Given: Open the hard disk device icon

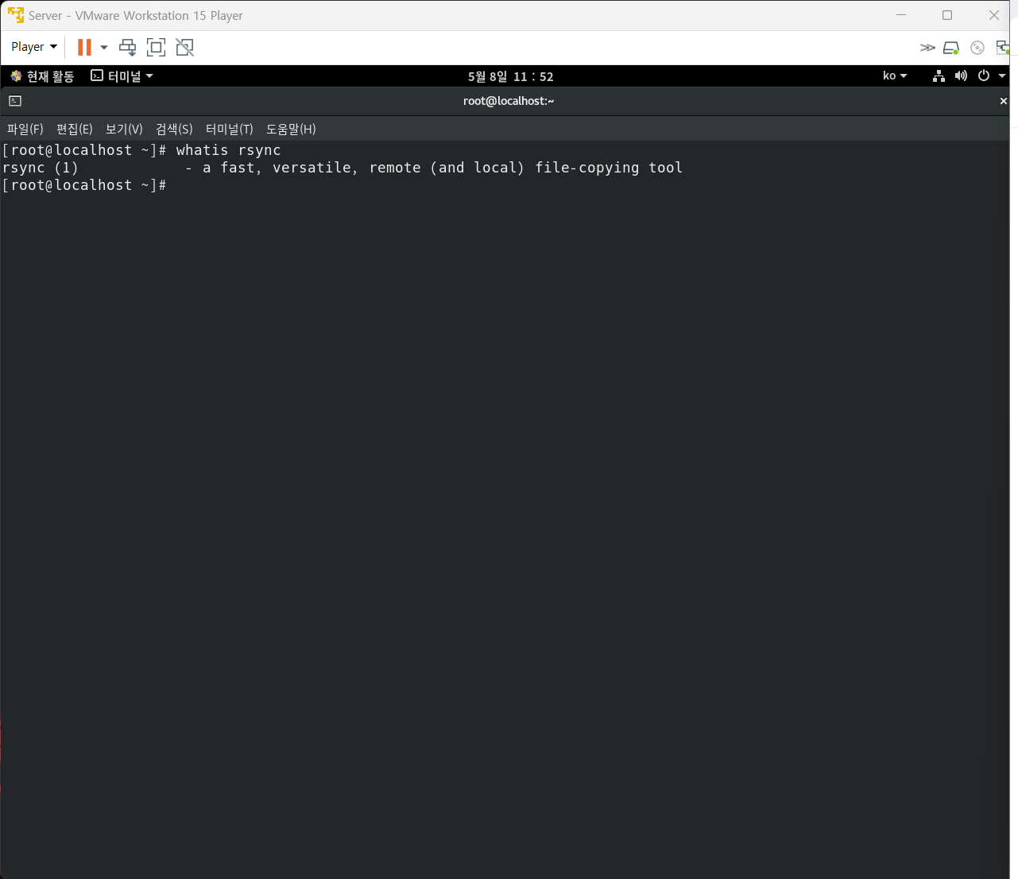Looking at the screenshot, I should (x=951, y=48).
